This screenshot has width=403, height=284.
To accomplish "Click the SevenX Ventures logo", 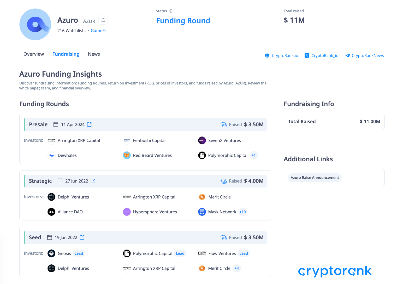I will (x=202, y=140).
